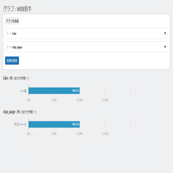Expand the Like graph settings arrow
This screenshot has width=173, height=173.
coord(165,33)
